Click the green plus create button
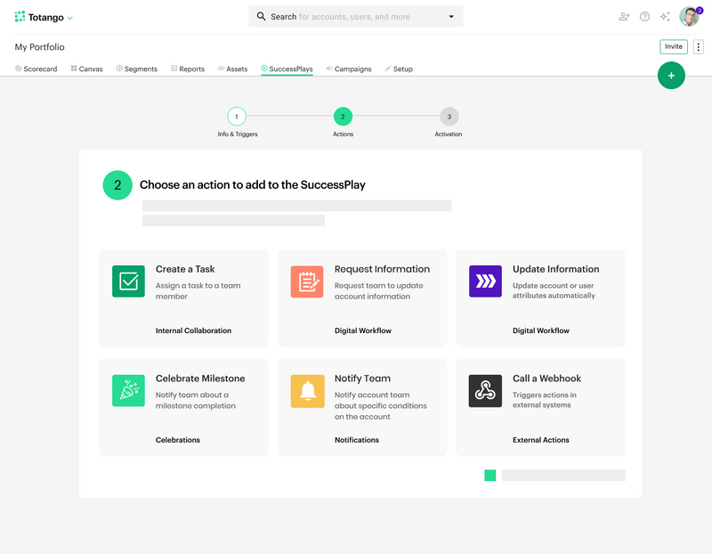712x554 pixels. (671, 76)
